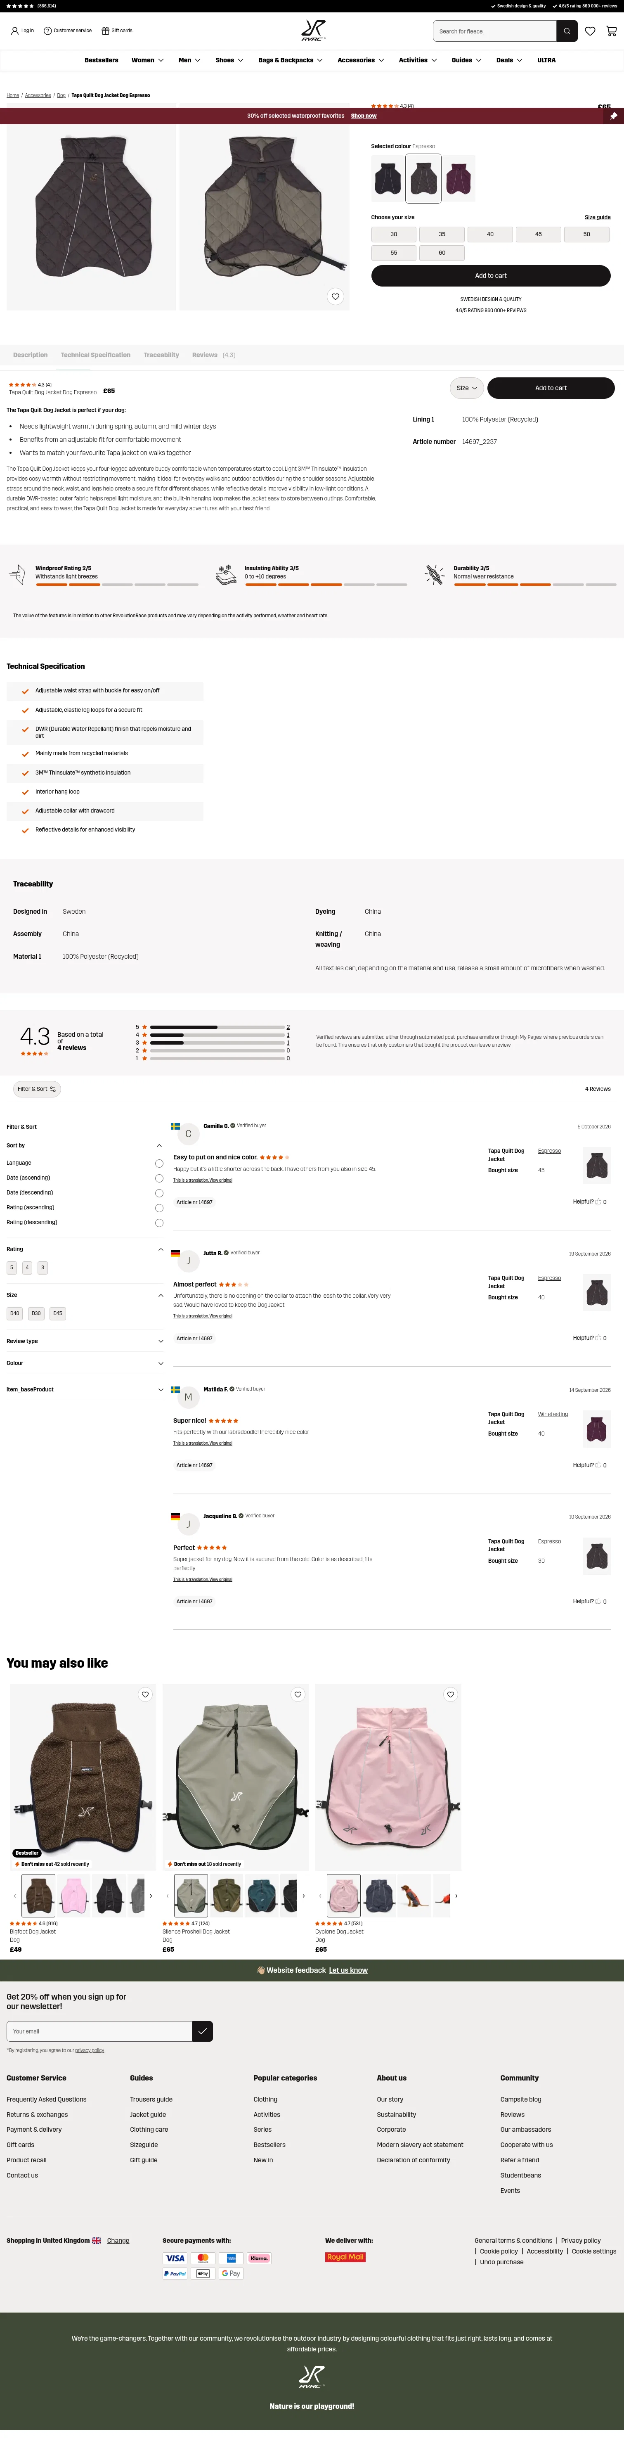Click the main Add to cart button
Screen dimensions: 624x2455
click(491, 275)
